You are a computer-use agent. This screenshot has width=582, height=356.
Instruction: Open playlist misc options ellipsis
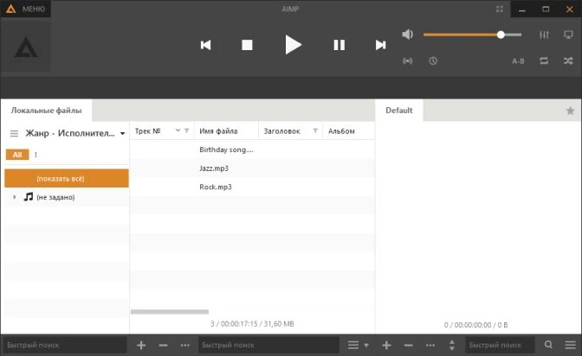coord(430,346)
